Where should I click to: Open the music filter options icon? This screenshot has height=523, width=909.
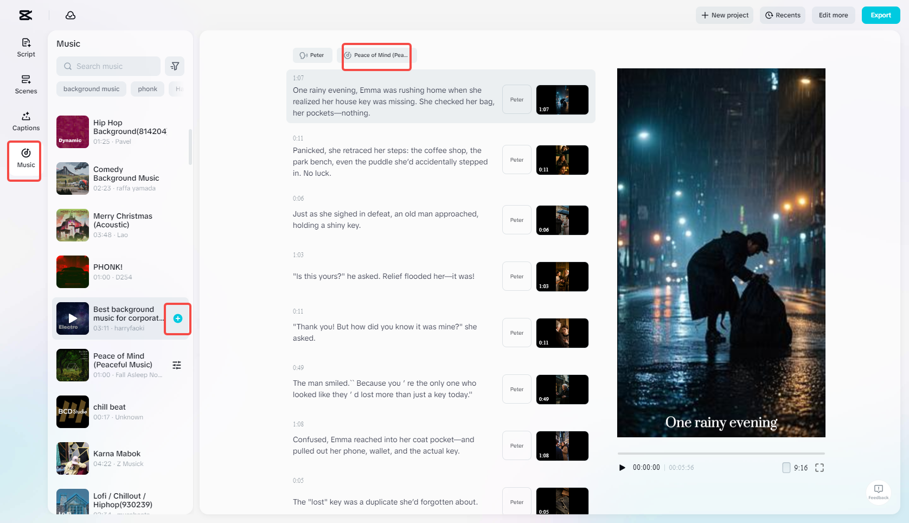(175, 66)
